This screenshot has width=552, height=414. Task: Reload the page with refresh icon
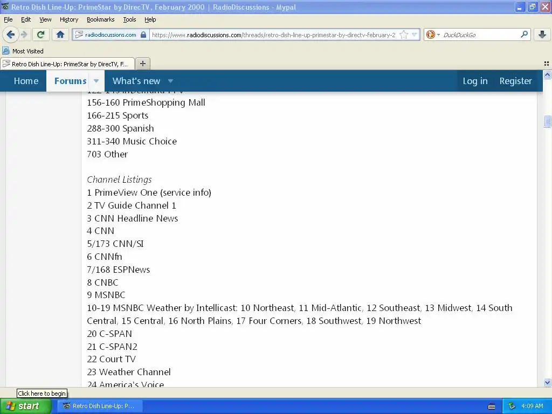(x=41, y=34)
